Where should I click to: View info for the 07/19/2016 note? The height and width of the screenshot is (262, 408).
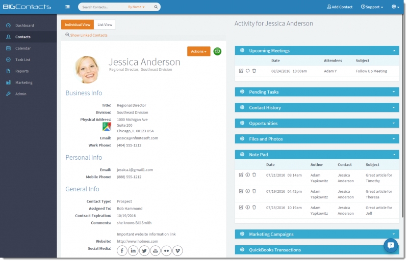click(x=248, y=191)
